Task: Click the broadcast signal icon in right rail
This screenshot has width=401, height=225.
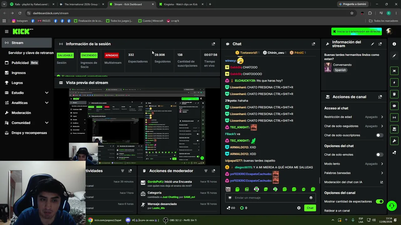Action: (394, 117)
